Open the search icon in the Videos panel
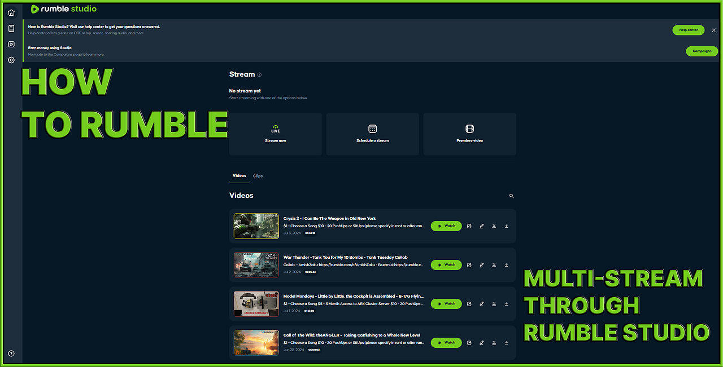The image size is (723, 367). point(511,196)
